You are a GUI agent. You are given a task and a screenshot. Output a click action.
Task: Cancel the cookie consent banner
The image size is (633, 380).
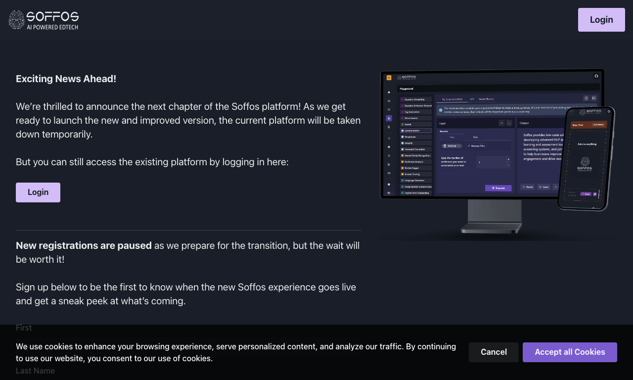coord(494,352)
